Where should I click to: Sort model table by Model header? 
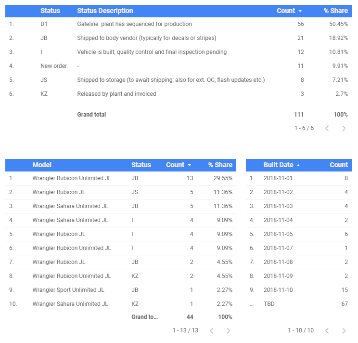pos(42,165)
